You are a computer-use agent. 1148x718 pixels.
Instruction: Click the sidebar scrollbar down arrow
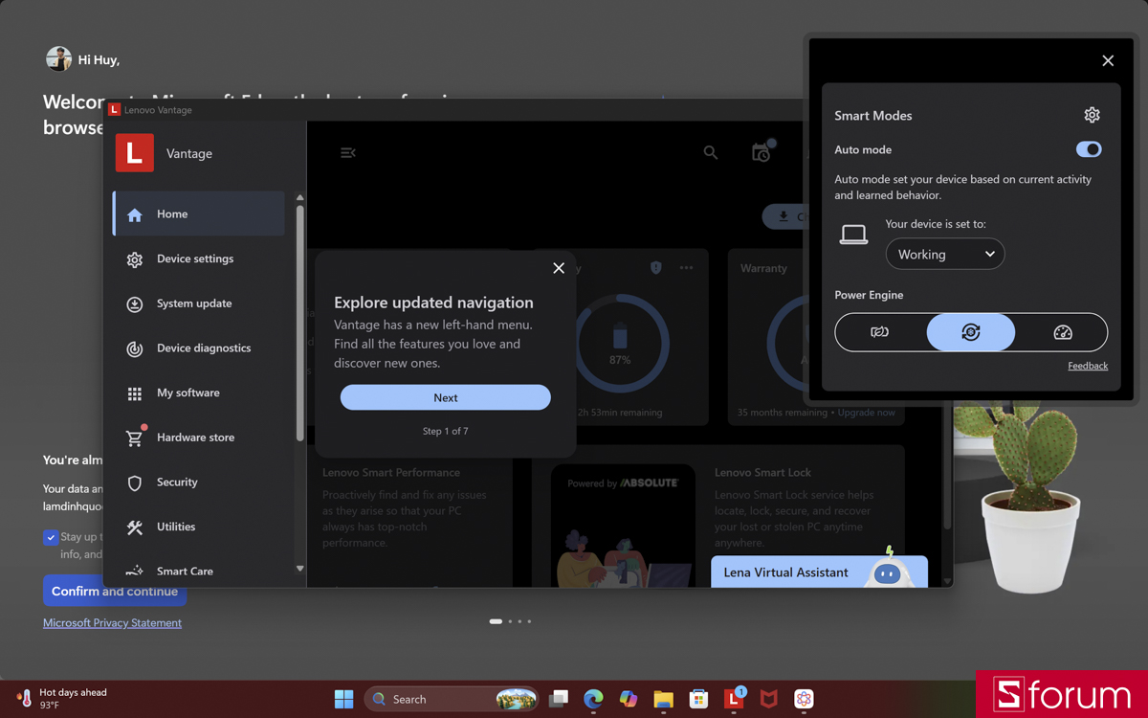[299, 569]
